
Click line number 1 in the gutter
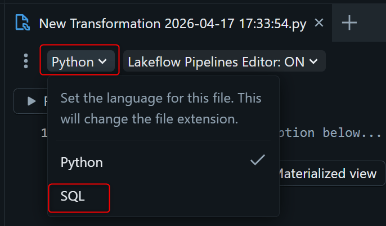(43, 133)
